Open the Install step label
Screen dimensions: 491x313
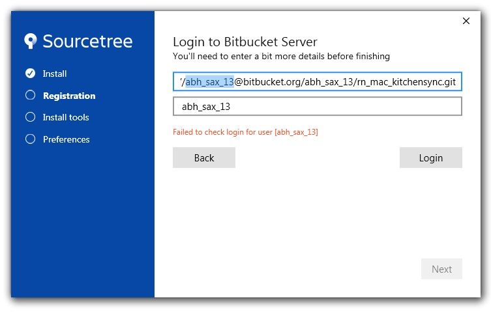[55, 74]
